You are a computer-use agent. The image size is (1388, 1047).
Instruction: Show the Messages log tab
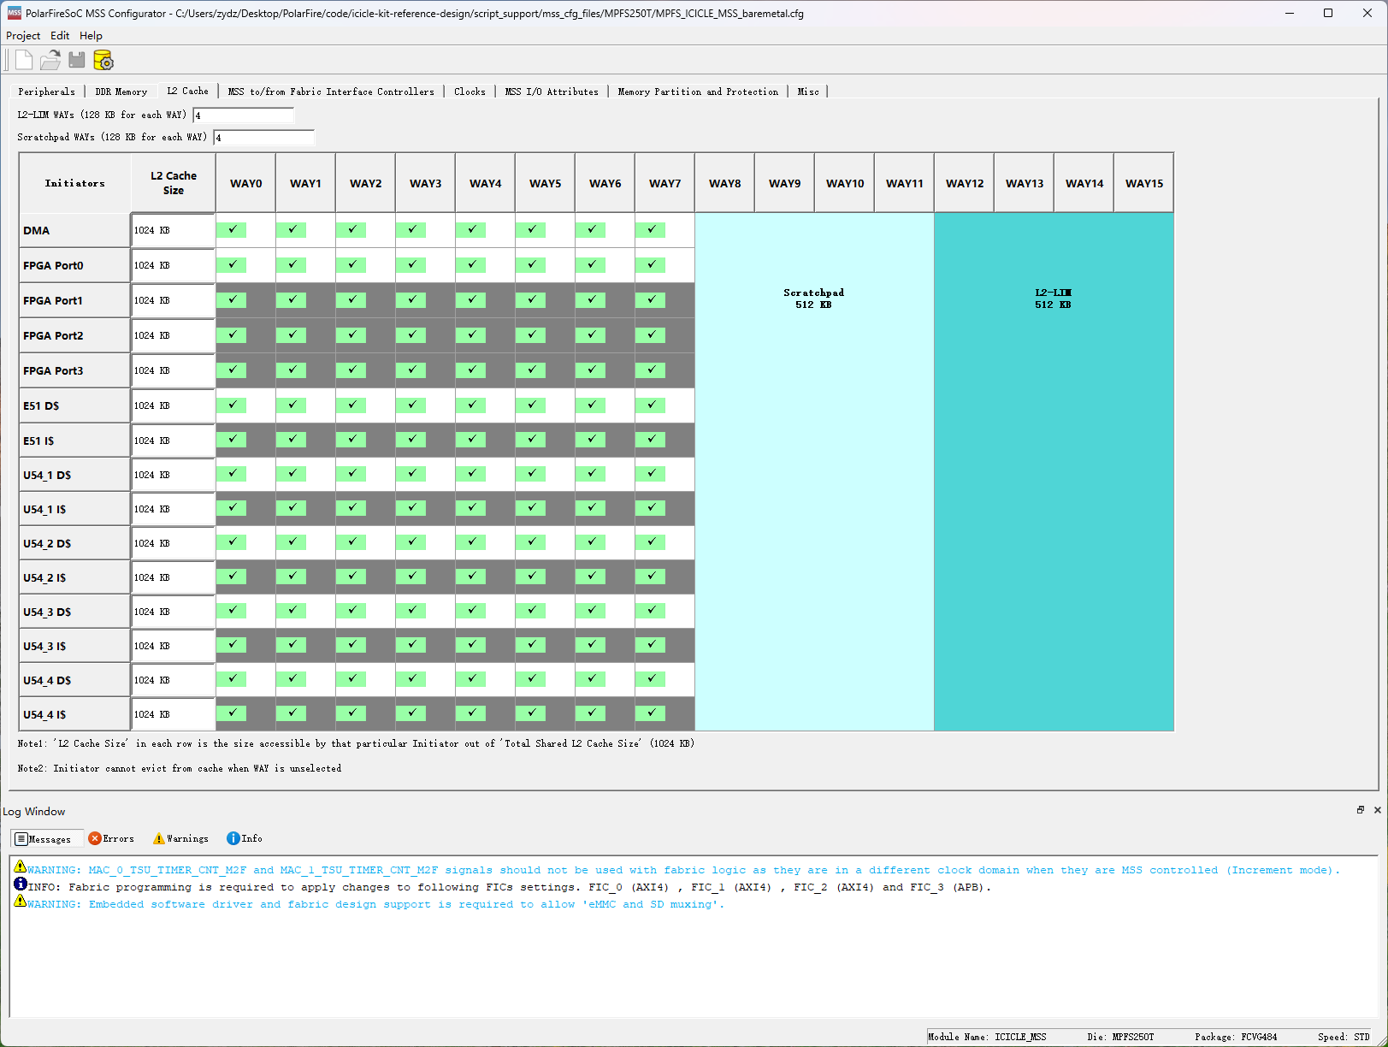tap(46, 839)
